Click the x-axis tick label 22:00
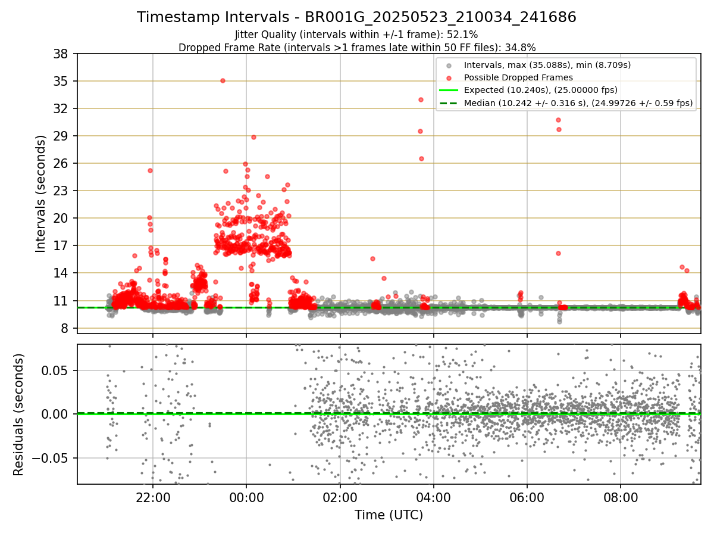Screen dimensions: 714x536 point(153,497)
